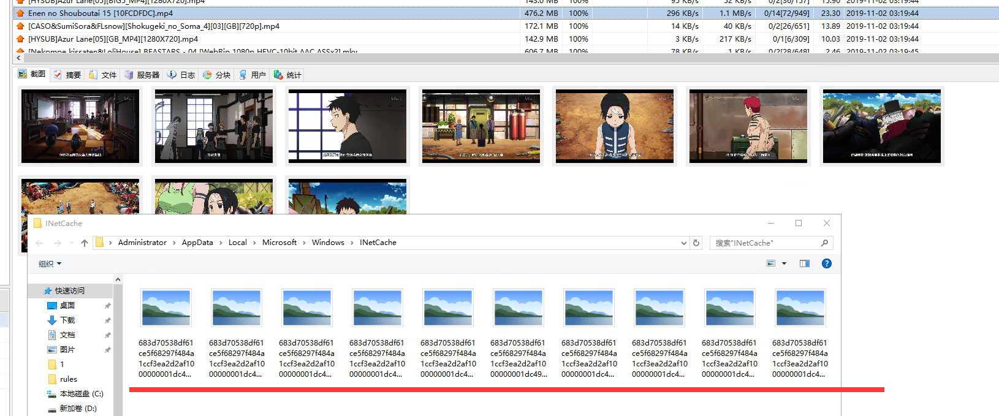This screenshot has height=416, width=999.
Task: Click the search INetCache input field
Action: [765, 243]
